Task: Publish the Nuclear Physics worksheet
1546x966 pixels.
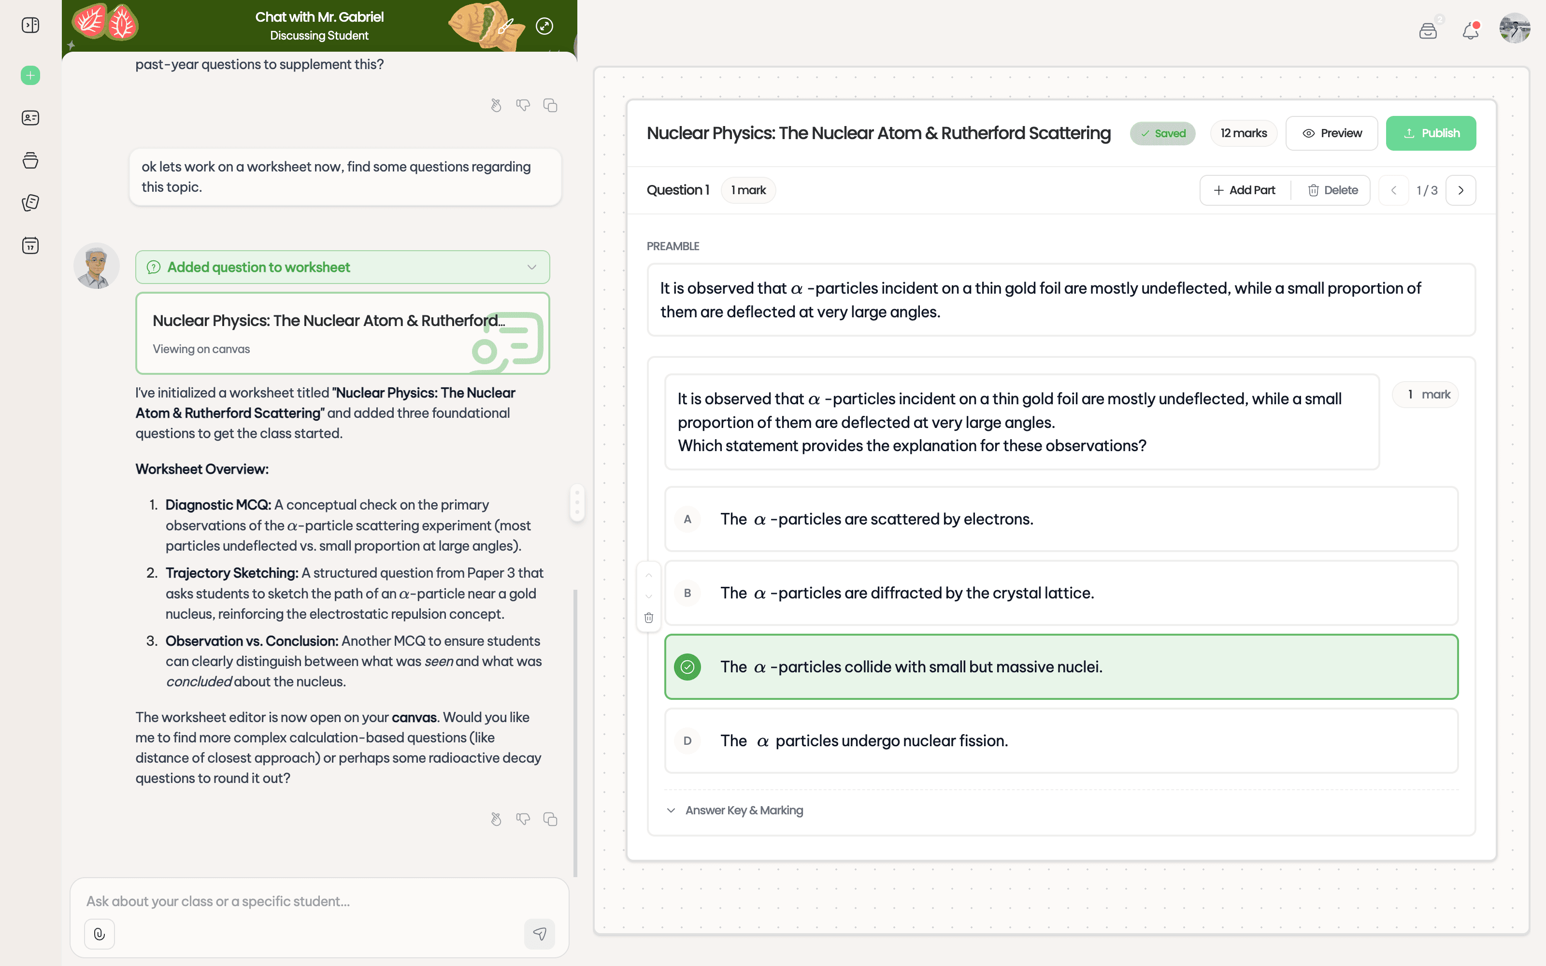Action: (x=1431, y=133)
